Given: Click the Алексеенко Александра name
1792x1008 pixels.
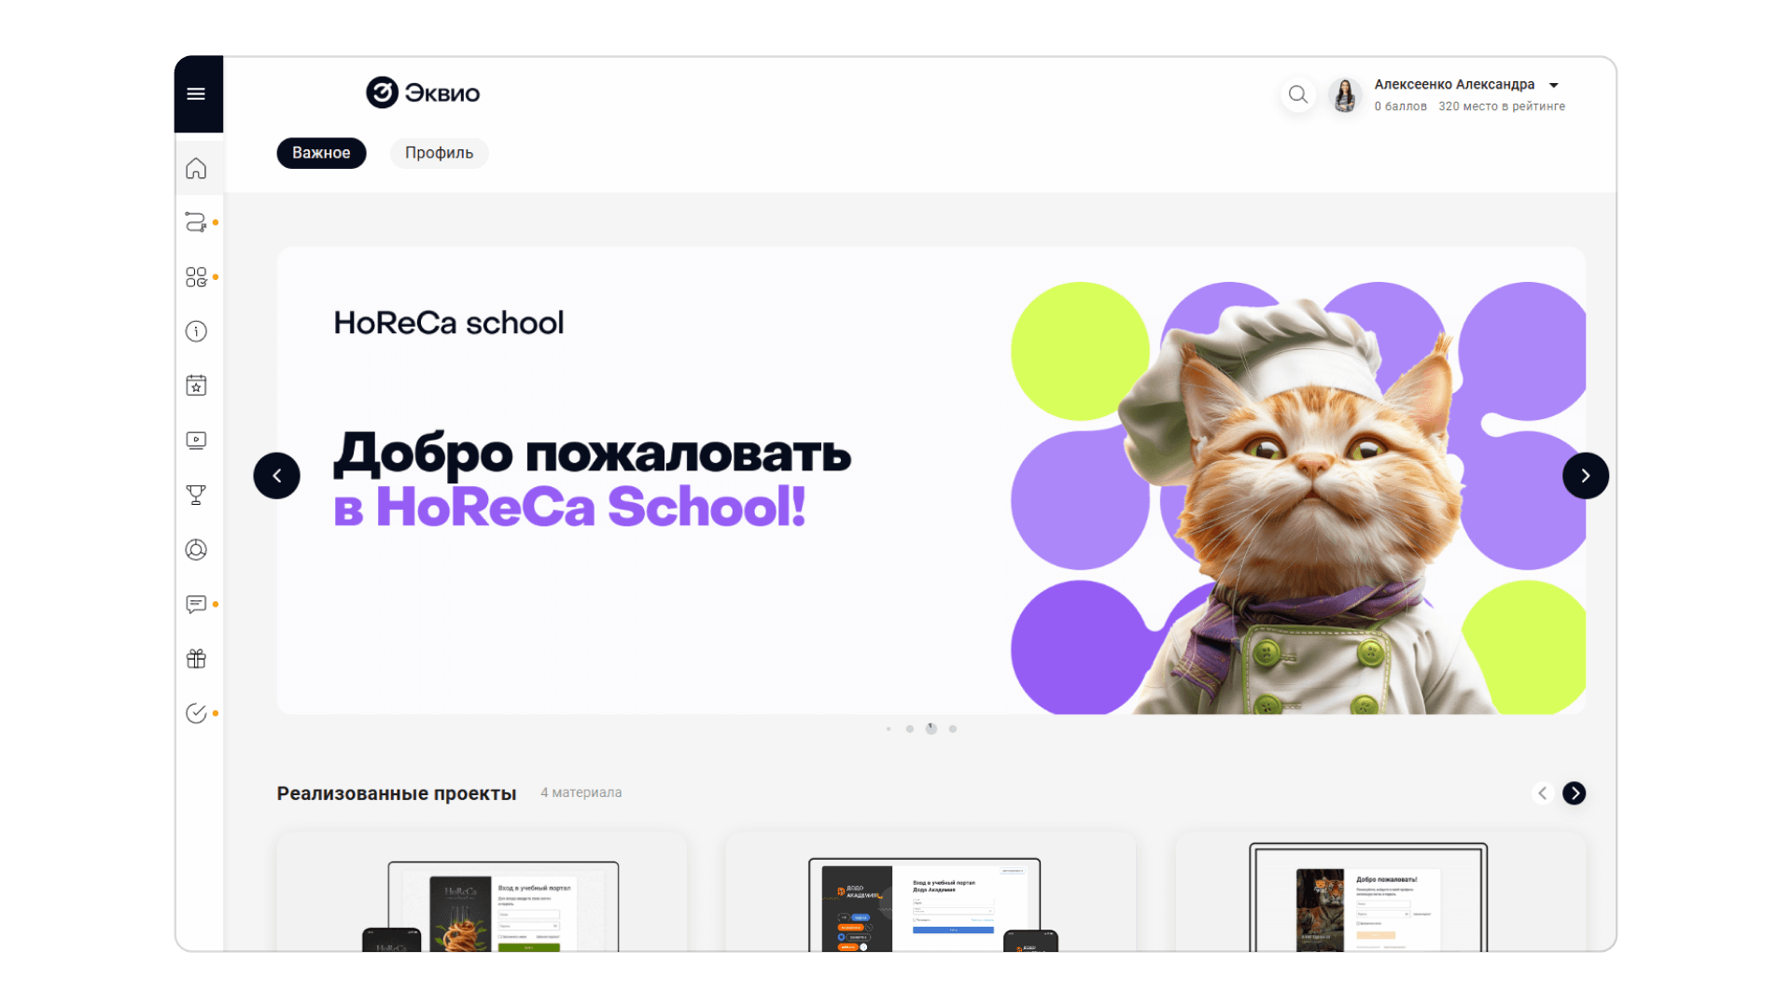Looking at the screenshot, I should (1454, 85).
